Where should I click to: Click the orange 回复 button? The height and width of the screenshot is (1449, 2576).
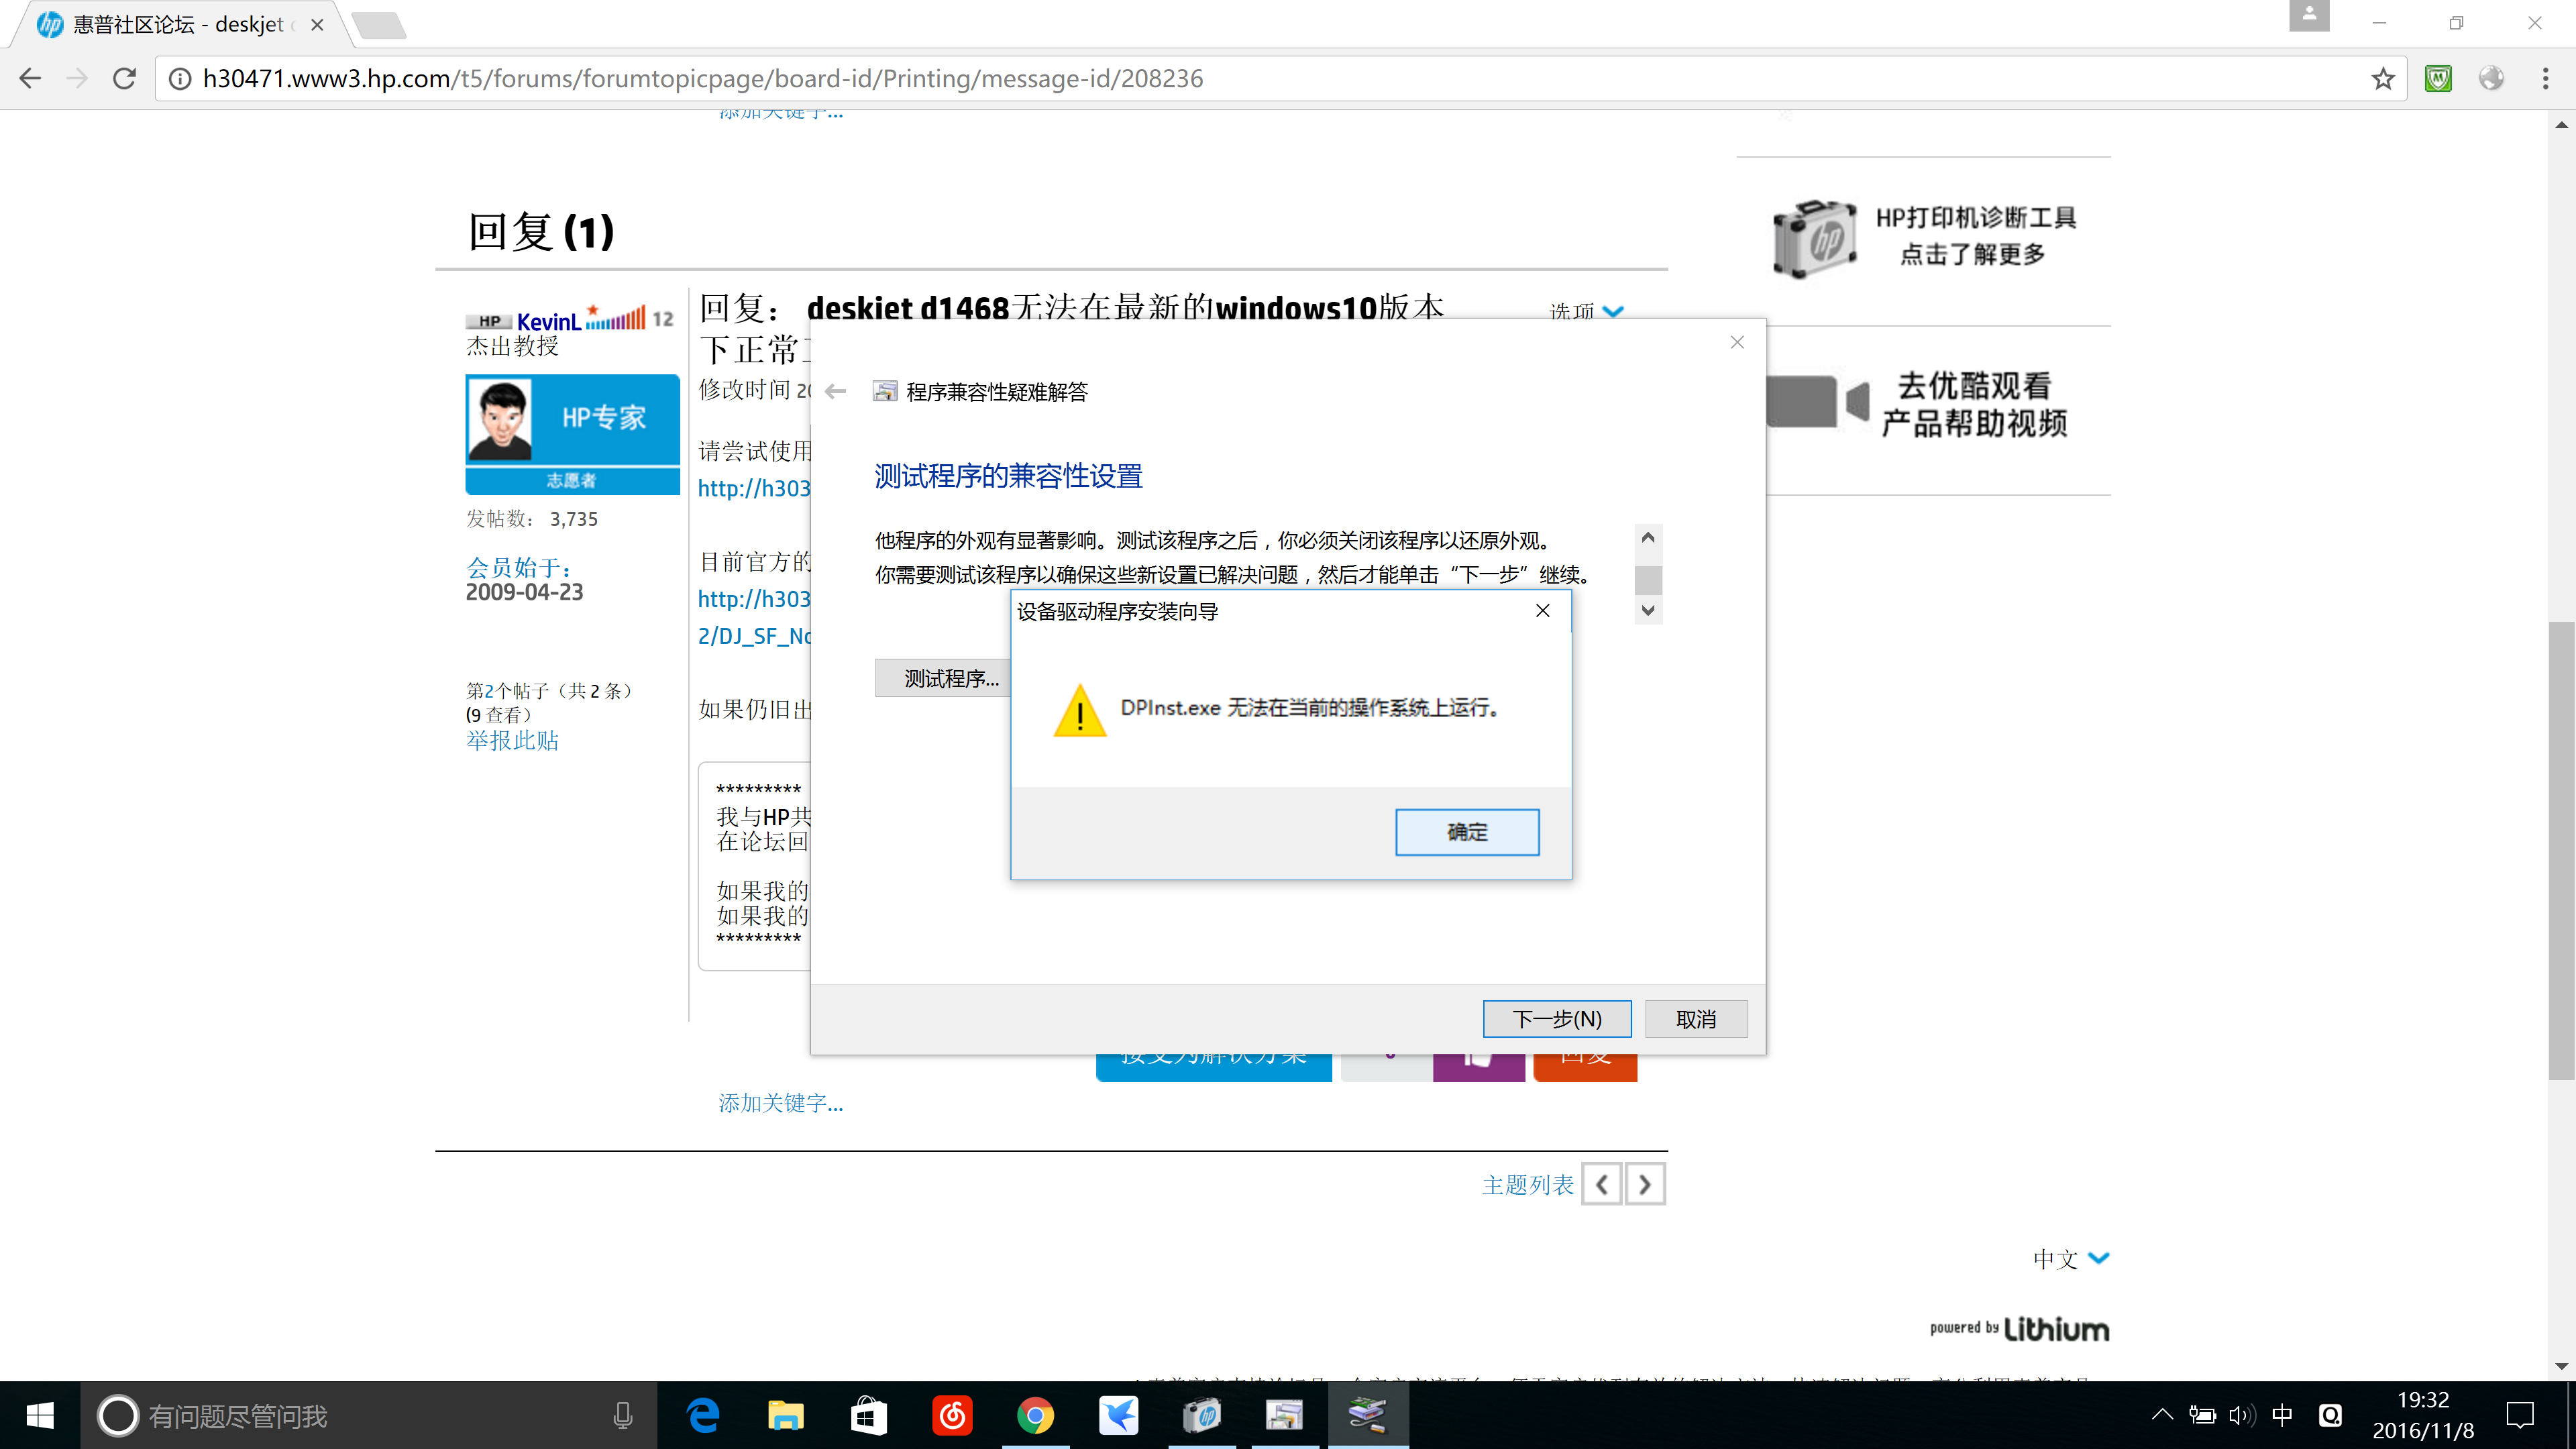point(1585,1066)
